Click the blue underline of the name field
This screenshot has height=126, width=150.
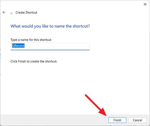coord(50,50)
